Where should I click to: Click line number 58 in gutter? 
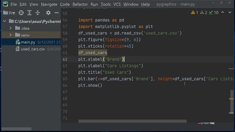(65, 33)
